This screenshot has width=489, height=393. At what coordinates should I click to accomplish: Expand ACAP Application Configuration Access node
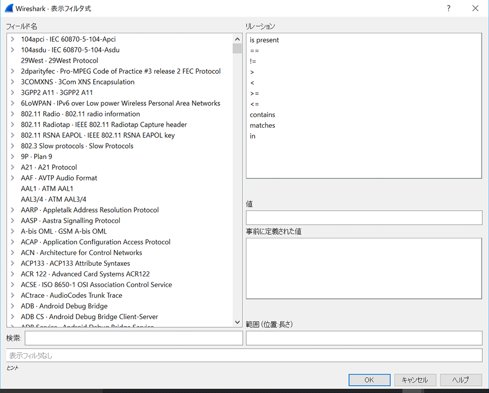12,242
